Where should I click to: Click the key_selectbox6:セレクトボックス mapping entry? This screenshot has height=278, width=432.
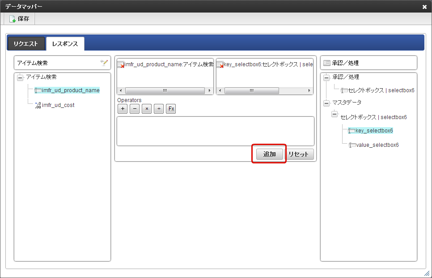(268, 64)
